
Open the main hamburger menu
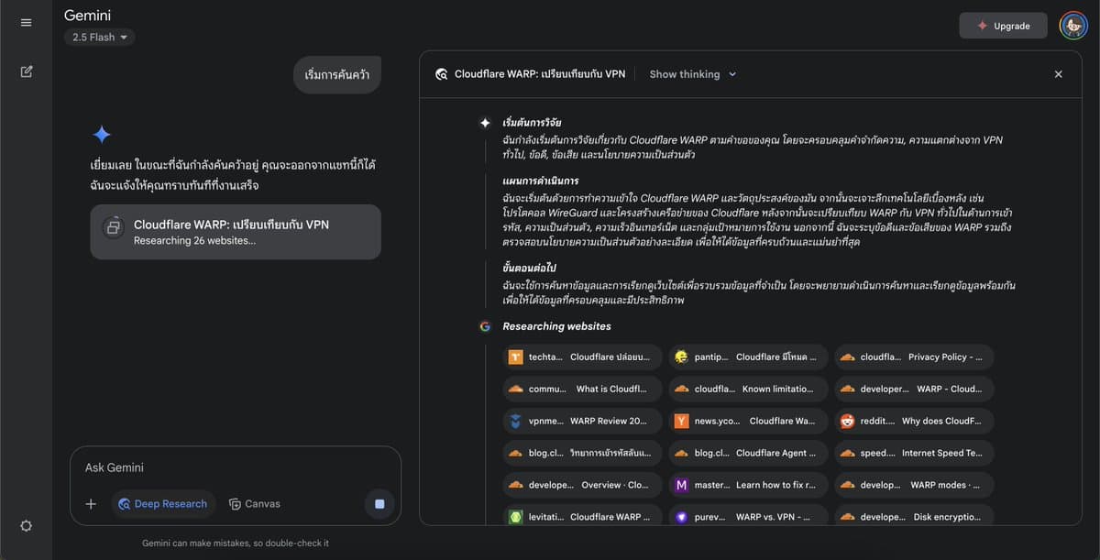26,22
